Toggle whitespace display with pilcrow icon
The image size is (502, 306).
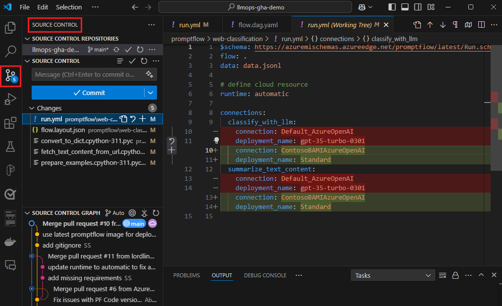click(455, 25)
